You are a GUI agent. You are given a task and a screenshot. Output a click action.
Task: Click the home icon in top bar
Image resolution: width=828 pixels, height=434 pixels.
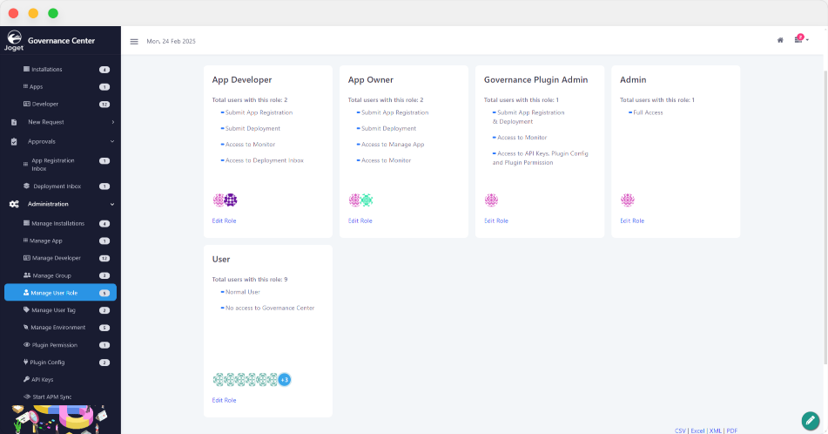780,40
